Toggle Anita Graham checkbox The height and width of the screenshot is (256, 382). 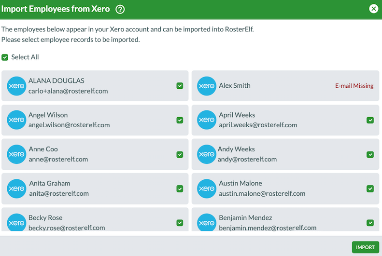tap(180, 189)
